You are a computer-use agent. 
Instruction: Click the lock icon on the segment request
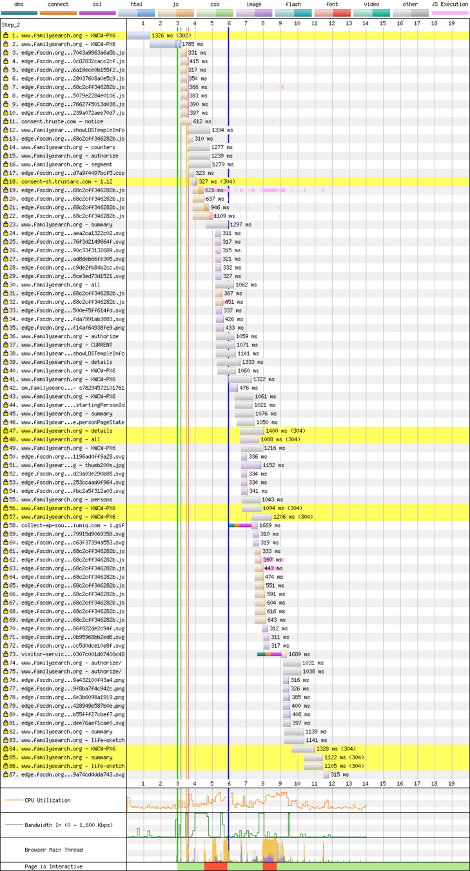[6, 165]
